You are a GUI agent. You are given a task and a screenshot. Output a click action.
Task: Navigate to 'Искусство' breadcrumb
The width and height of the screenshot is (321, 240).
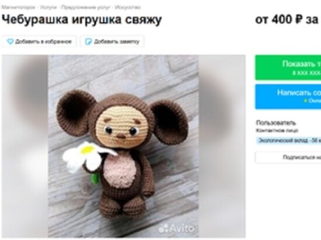point(128,8)
